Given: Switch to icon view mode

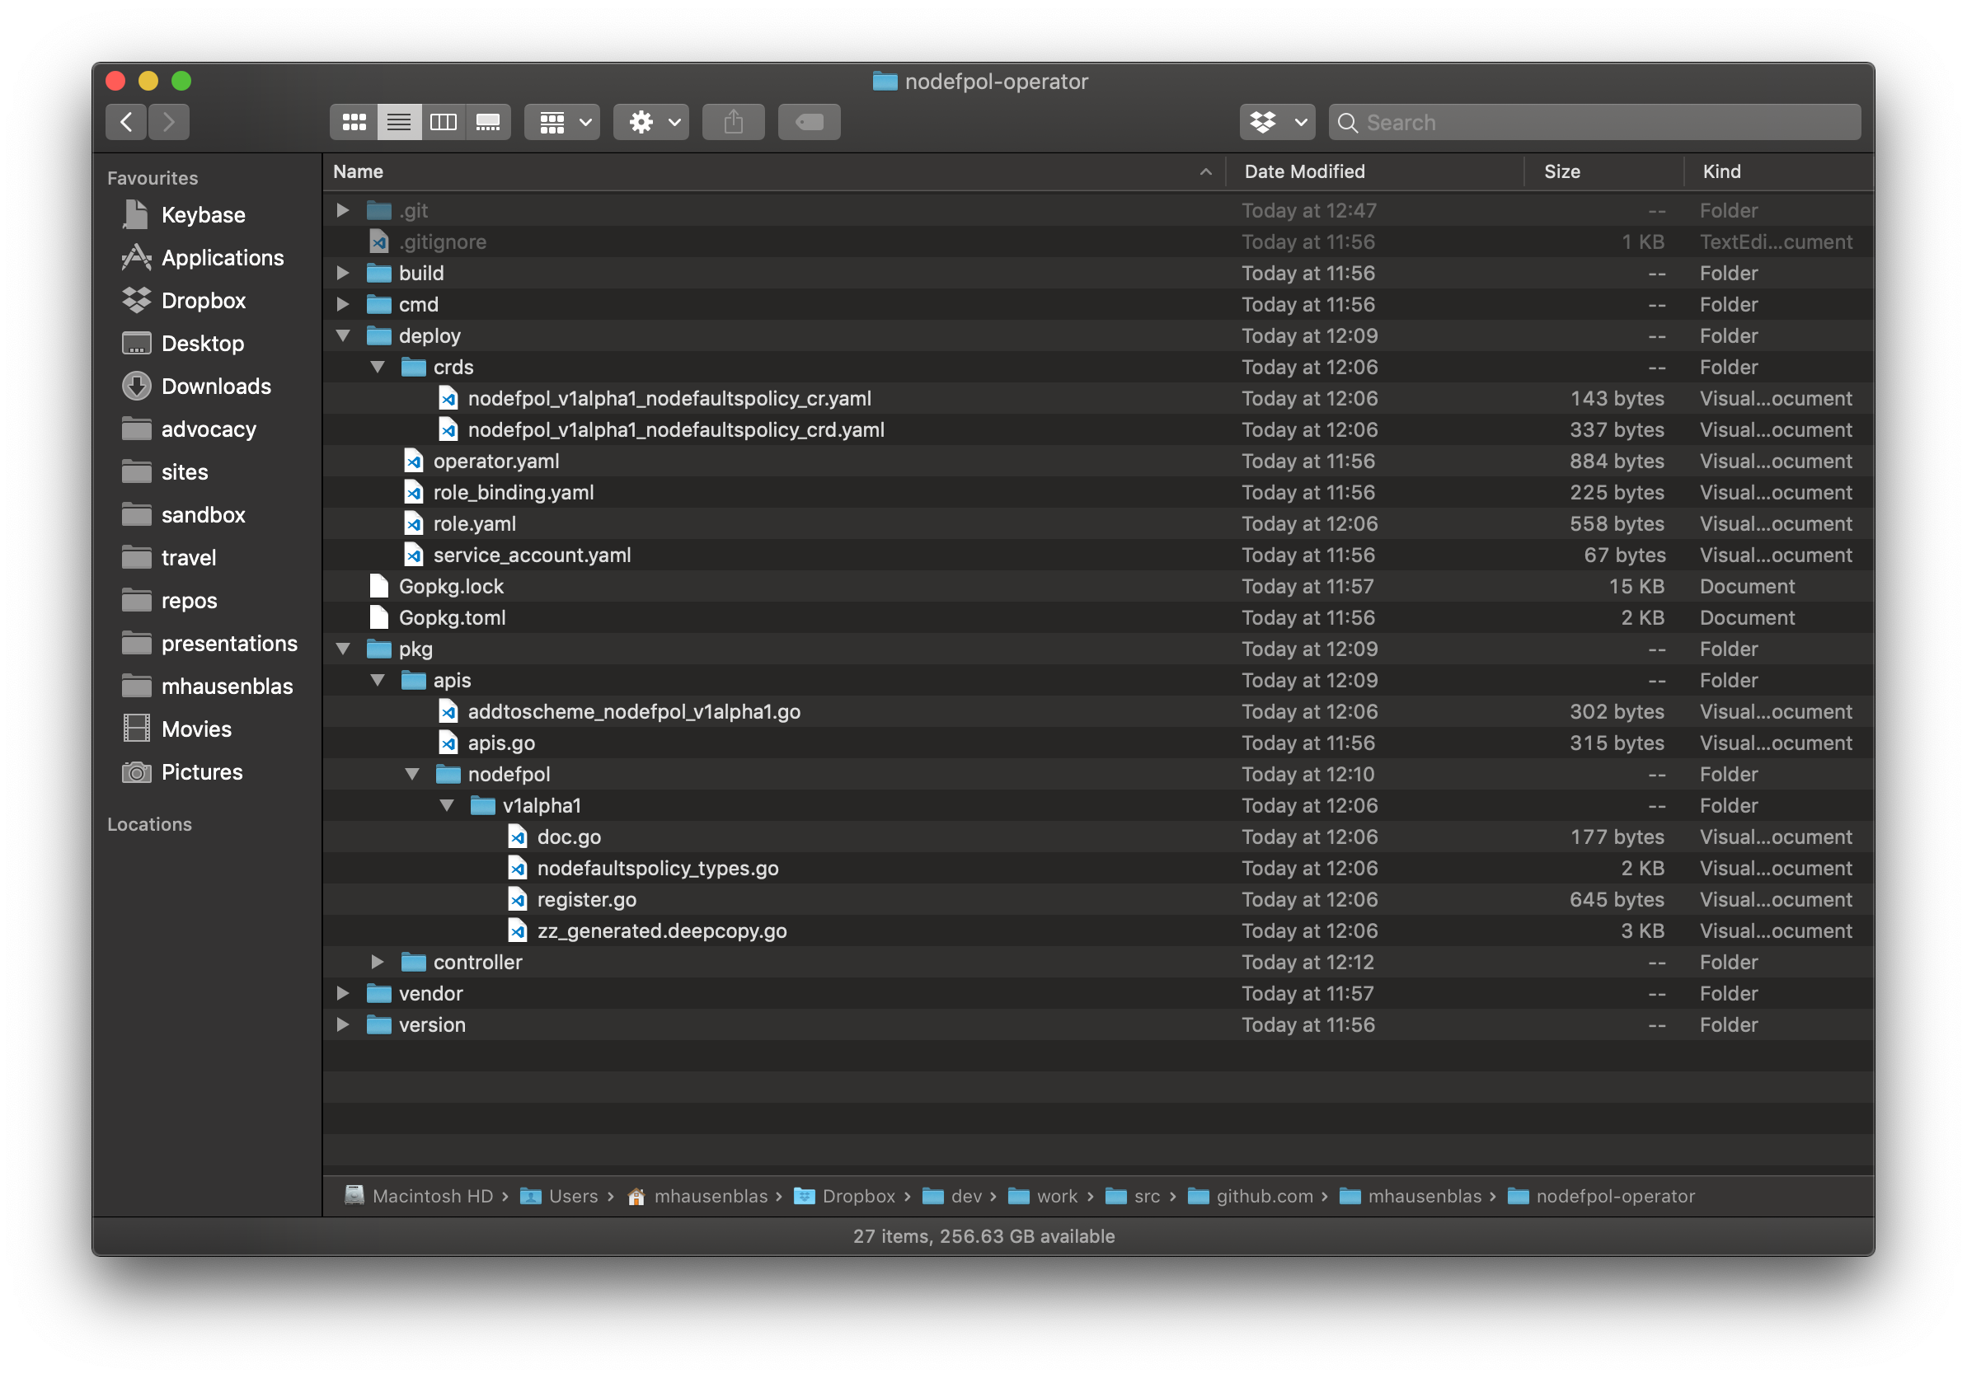Looking at the screenshot, I should [354, 123].
